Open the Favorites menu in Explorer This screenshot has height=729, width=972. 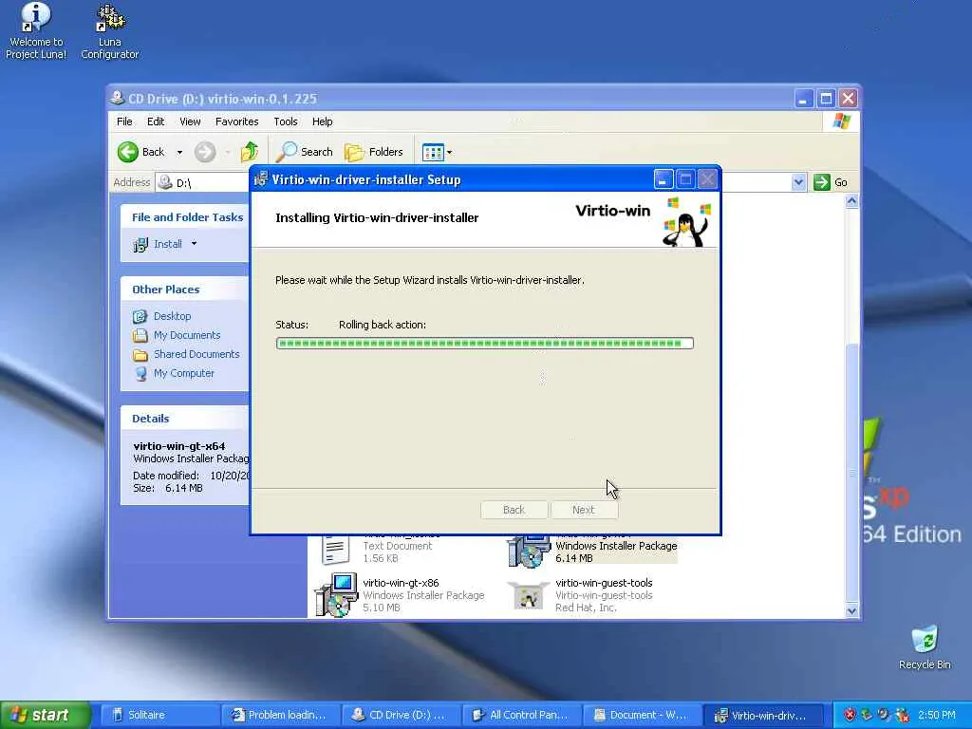click(236, 121)
